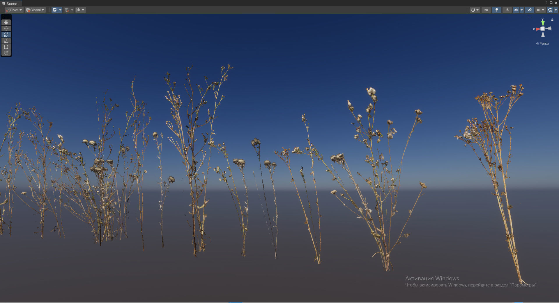The height and width of the screenshot is (303, 559).
Task: Click the green Y axis gizmo cone
Action: [x=543, y=23]
